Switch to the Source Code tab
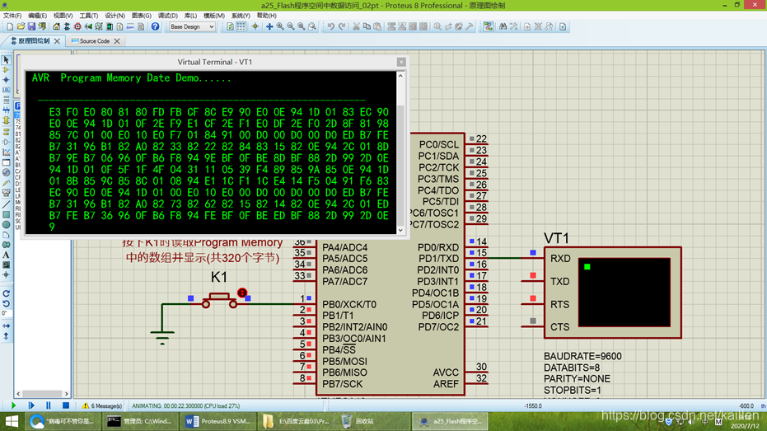Viewport: 767px width, 431px height. (94, 41)
